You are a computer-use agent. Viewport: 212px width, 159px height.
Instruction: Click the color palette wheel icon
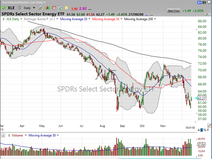click(x=206, y=14)
